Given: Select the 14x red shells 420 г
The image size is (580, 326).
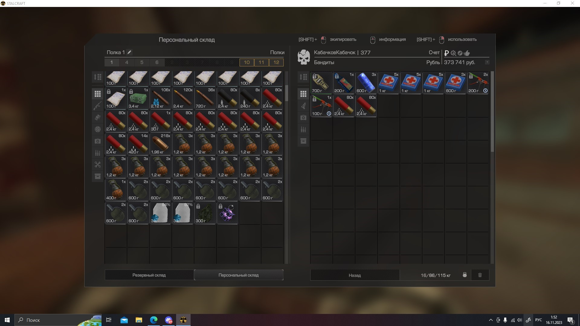Looking at the screenshot, I should (x=138, y=144).
